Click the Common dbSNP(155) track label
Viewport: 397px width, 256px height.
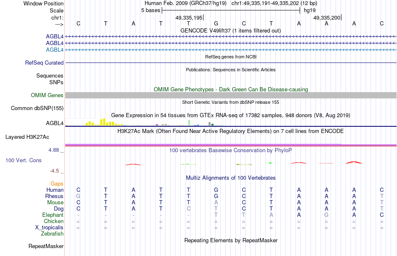pyautogui.click(x=37, y=108)
